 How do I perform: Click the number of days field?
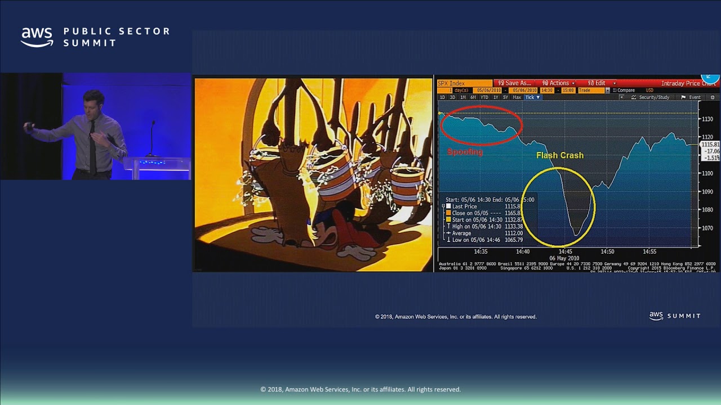(445, 91)
